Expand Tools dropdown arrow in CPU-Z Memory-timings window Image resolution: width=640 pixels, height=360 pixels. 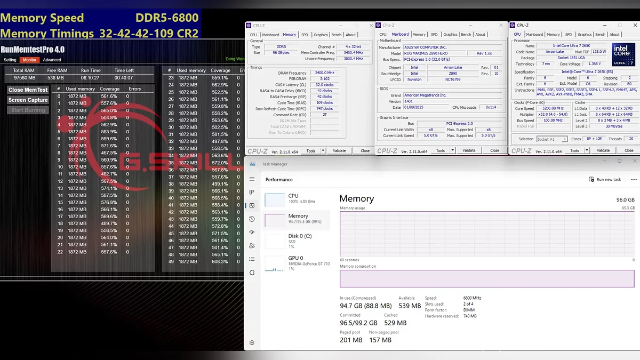(x=323, y=151)
